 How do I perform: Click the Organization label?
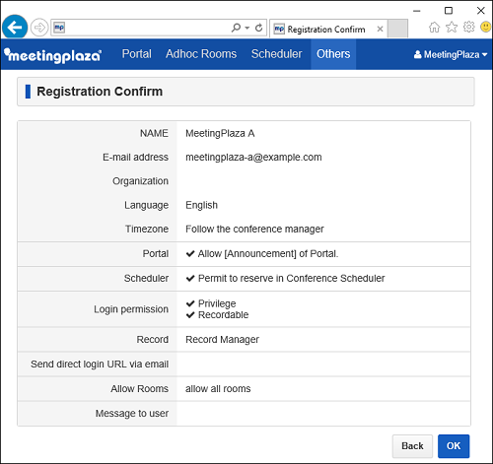pos(140,181)
